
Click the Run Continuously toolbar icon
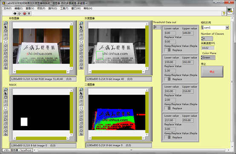(x=19, y=14)
